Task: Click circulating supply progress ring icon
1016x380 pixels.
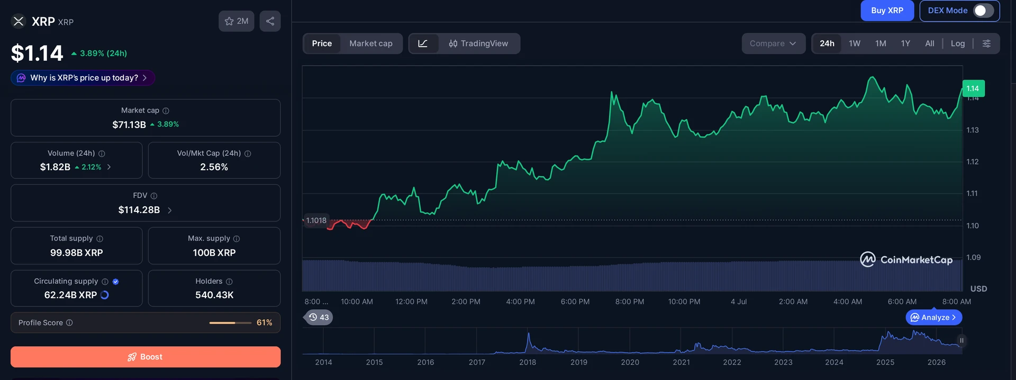Action: click(x=105, y=295)
